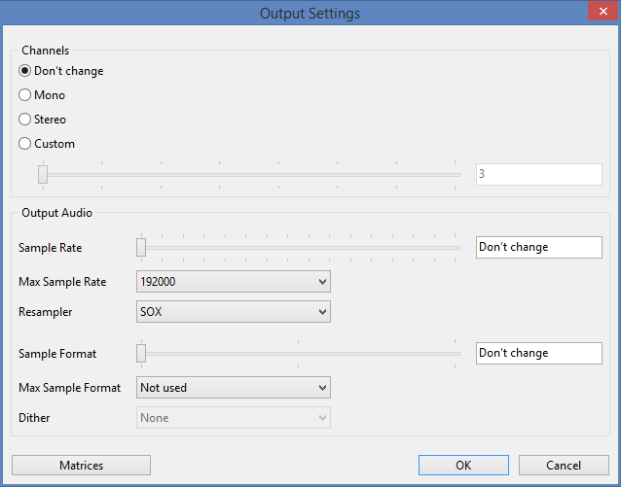Click the Sample Rate slider track
Image resolution: width=621 pixels, height=487 pixels.
[x=302, y=247]
